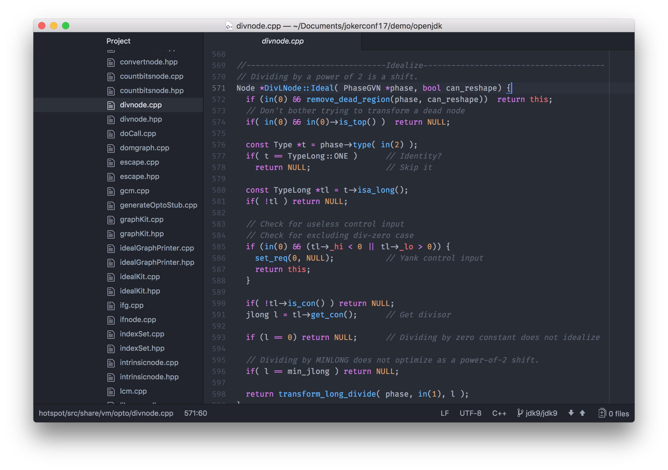This screenshot has width=668, height=470.
Task: Click the jdk9/jdk9 branch label
Action: 541,413
